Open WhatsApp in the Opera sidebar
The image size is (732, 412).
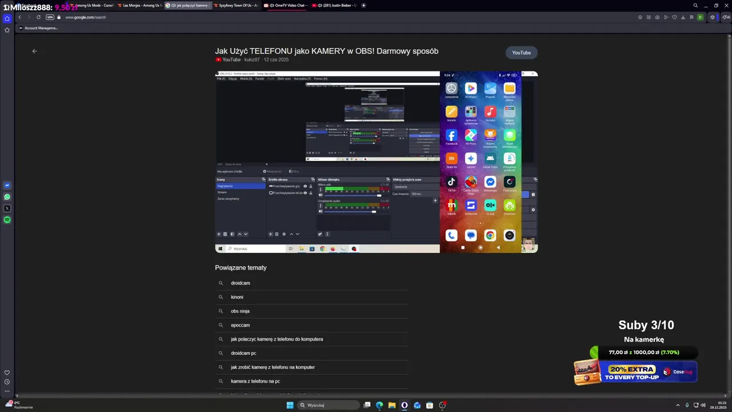(x=7, y=197)
